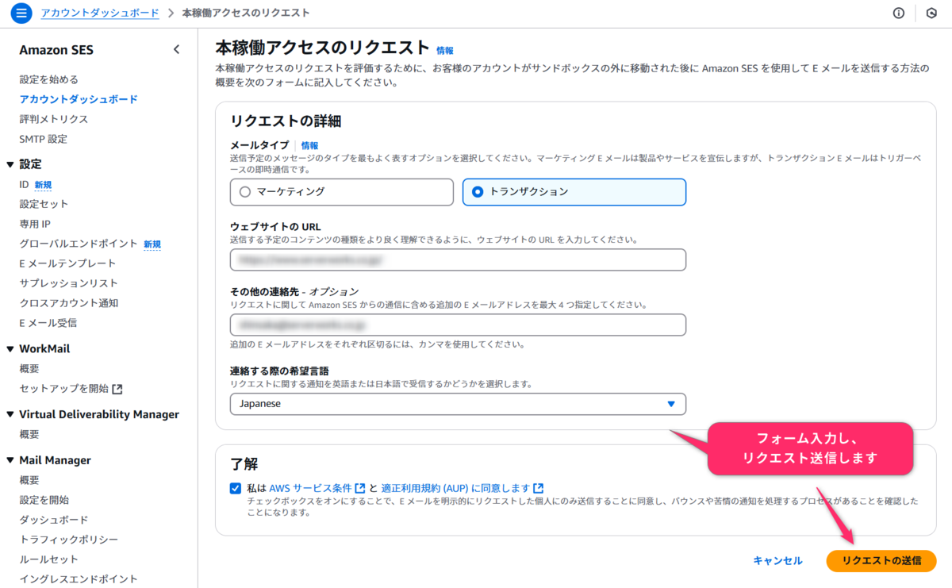Image resolution: width=952 pixels, height=588 pixels.
Task: Open サプレッションリスト in sidebar
Action: [68, 283]
